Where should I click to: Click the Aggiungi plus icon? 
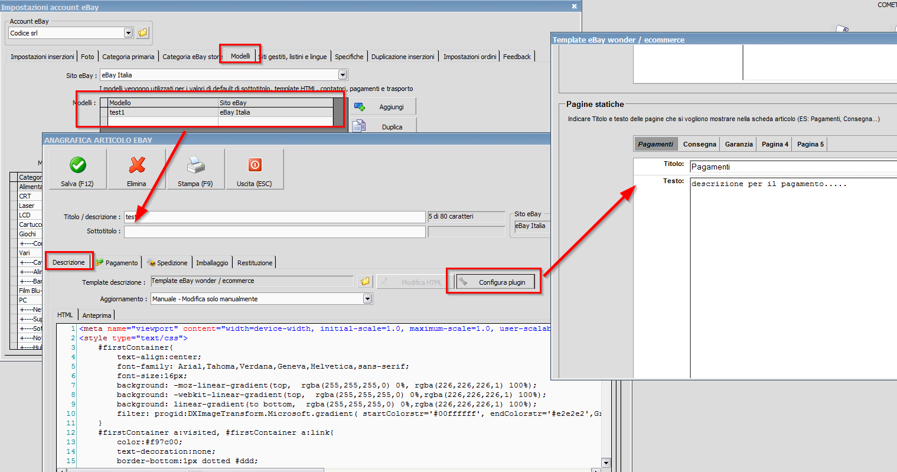359,107
